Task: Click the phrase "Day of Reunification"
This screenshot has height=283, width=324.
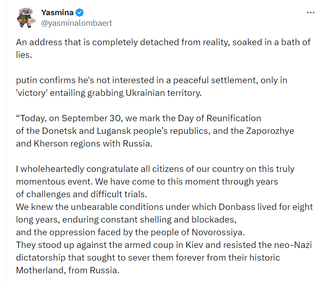Action: pos(223,118)
